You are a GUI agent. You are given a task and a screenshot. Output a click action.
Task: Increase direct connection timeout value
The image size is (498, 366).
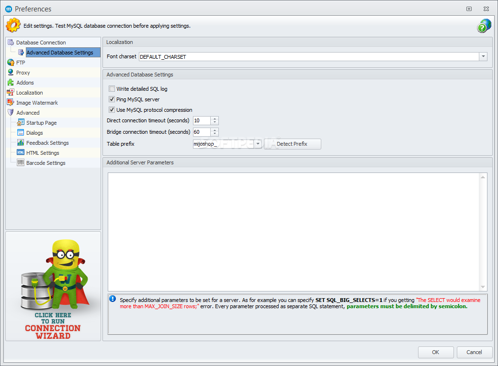215,118
